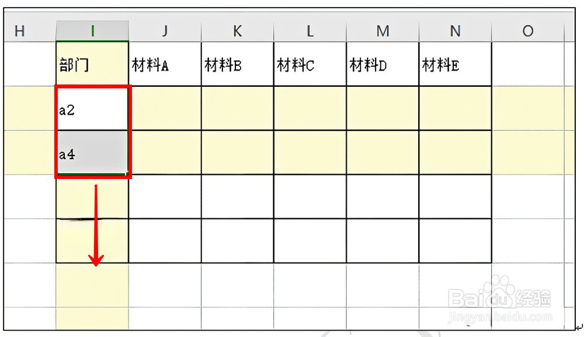Image resolution: width=584 pixels, height=337 pixels.
Task: Select the 材料E header cell
Action: [x=455, y=64]
